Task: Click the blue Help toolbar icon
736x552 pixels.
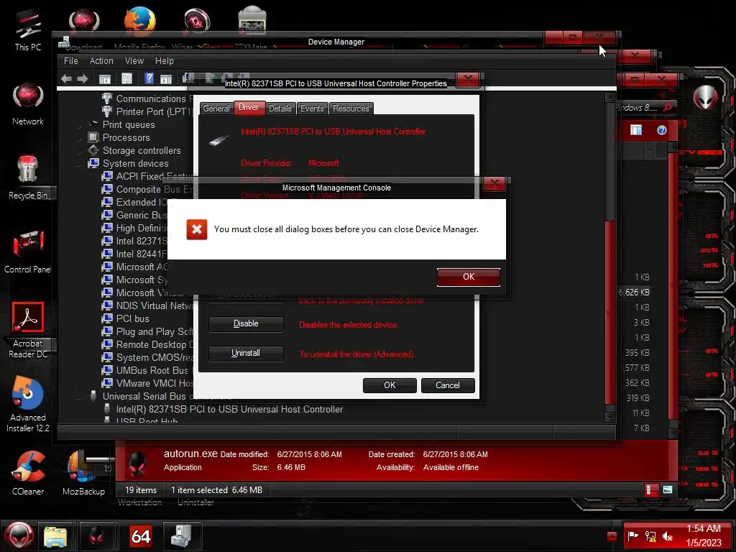Action: pyautogui.click(x=149, y=79)
